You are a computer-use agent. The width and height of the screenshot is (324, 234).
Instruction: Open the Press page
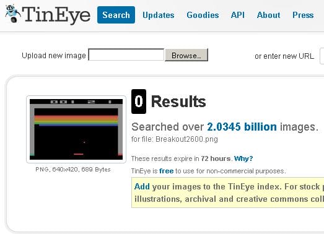pos(303,15)
